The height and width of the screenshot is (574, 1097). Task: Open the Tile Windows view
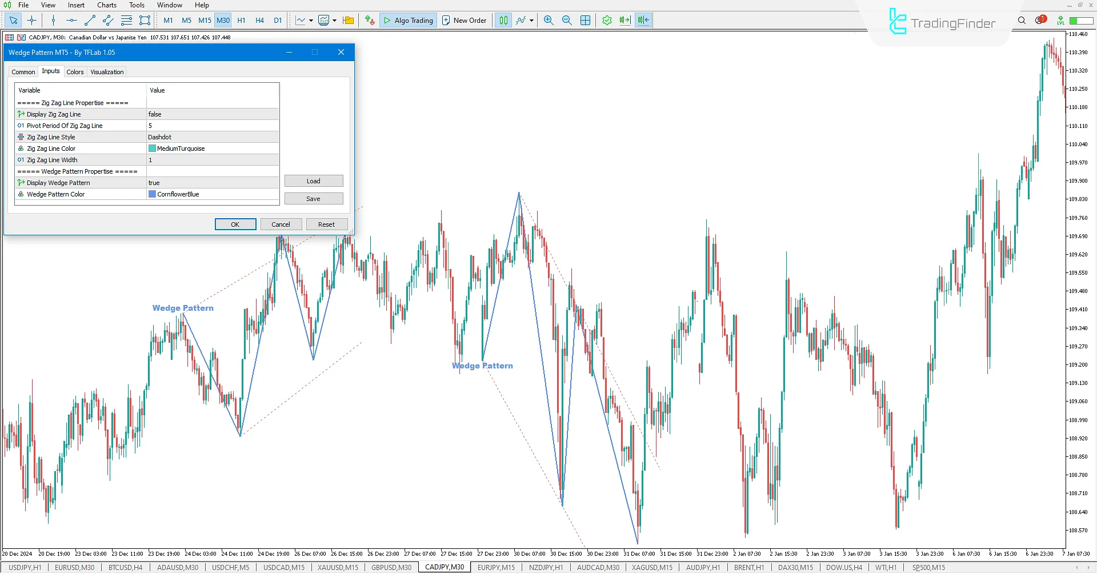coord(585,20)
